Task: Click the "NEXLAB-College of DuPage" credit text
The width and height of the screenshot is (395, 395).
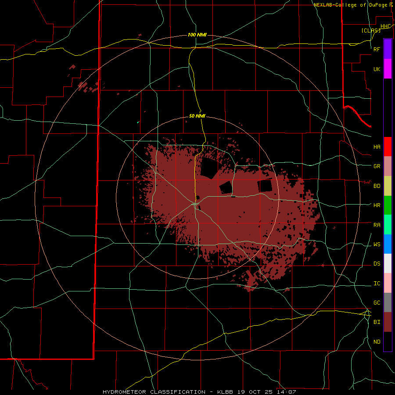Action: tap(350, 5)
